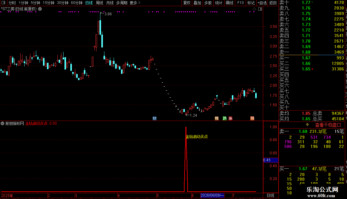Select the 卖十 order book row at 1.77

click(x=312, y=3)
